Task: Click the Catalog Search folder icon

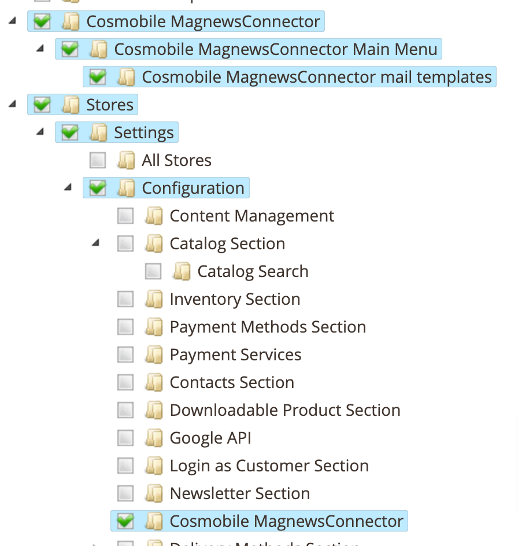Action: [x=182, y=272]
